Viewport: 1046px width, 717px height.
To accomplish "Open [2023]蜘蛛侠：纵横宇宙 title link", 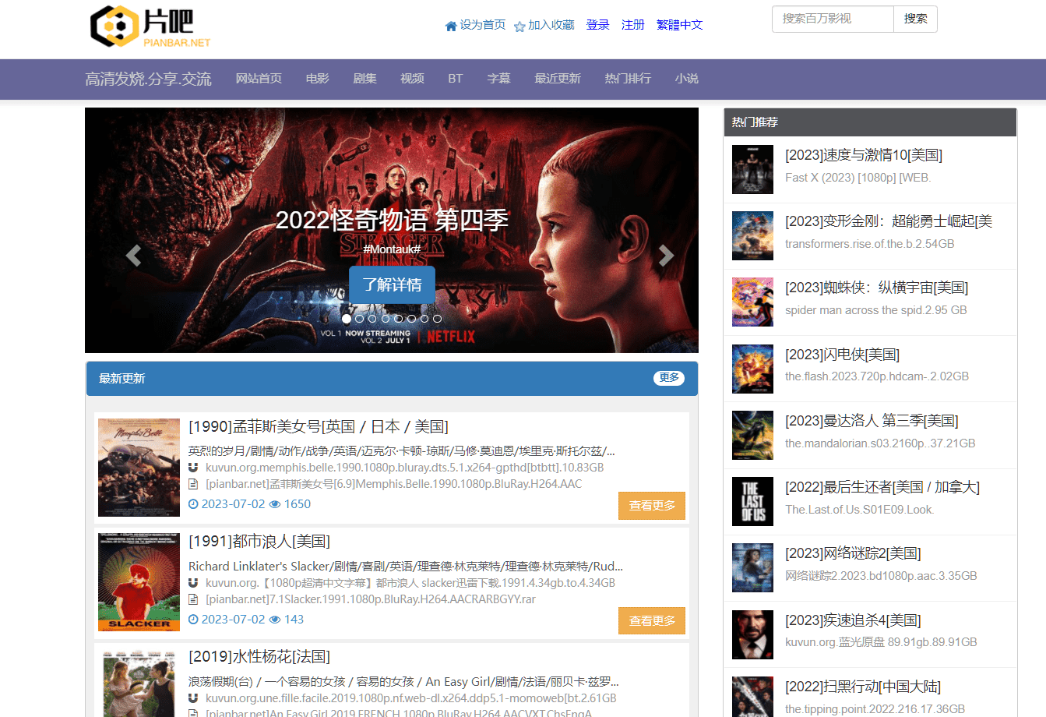I will [876, 288].
